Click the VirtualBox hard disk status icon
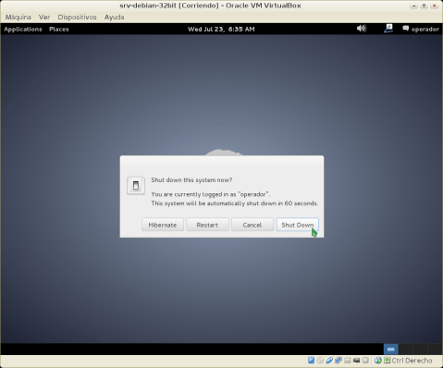443x368 pixels. 311,360
